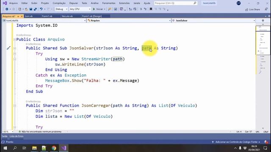This screenshot has width=271, height=152.
Task: Open the Extensões menu
Action: (124, 3)
